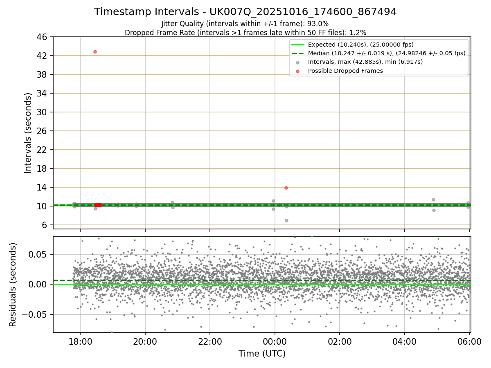This screenshot has width=491, height=368.
Task: Click the "Intervals (seconds)" y-axis label
Action: tap(28, 133)
